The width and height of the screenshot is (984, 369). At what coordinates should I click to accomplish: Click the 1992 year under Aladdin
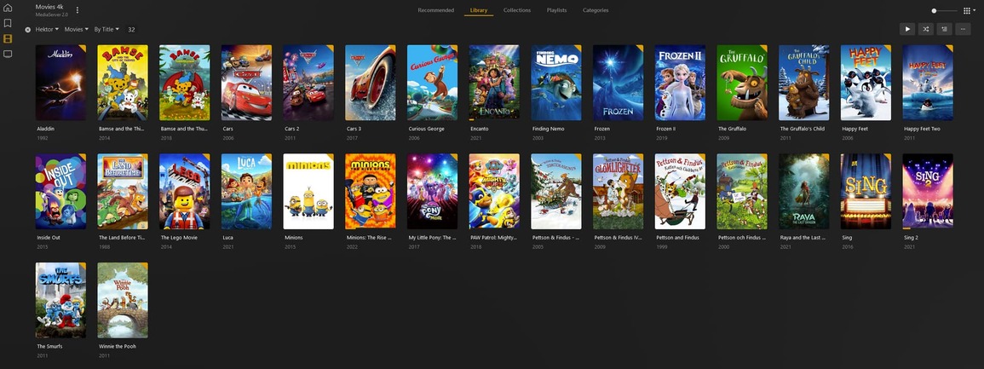click(42, 138)
